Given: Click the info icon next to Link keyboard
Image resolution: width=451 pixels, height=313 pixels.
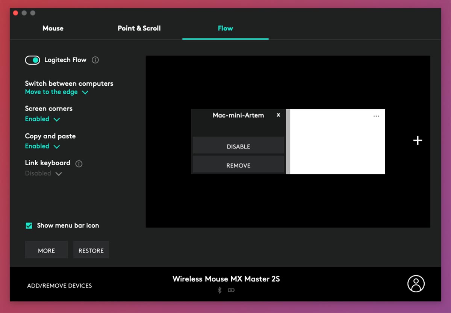Looking at the screenshot, I should pos(79,163).
